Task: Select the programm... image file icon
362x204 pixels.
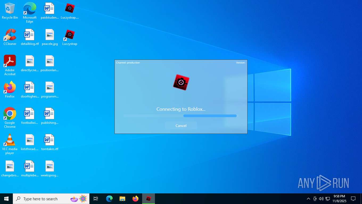Action: [x=50, y=90]
